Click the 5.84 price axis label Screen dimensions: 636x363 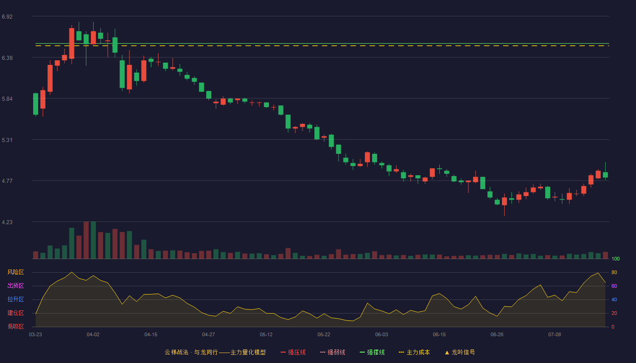[7, 98]
